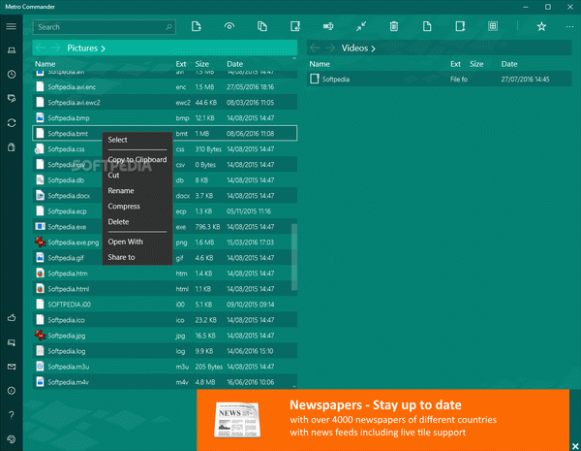Click the rename toolbar icon

328,26
